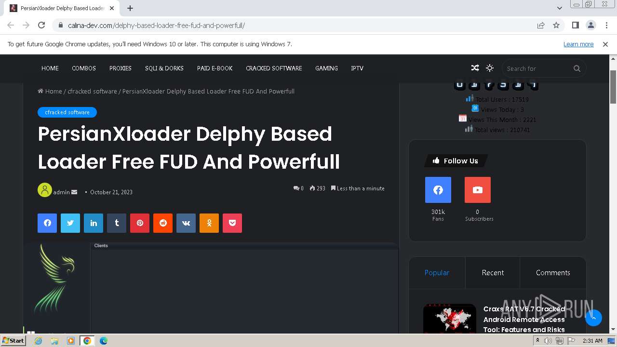Share the post on Pinterest

140,223
